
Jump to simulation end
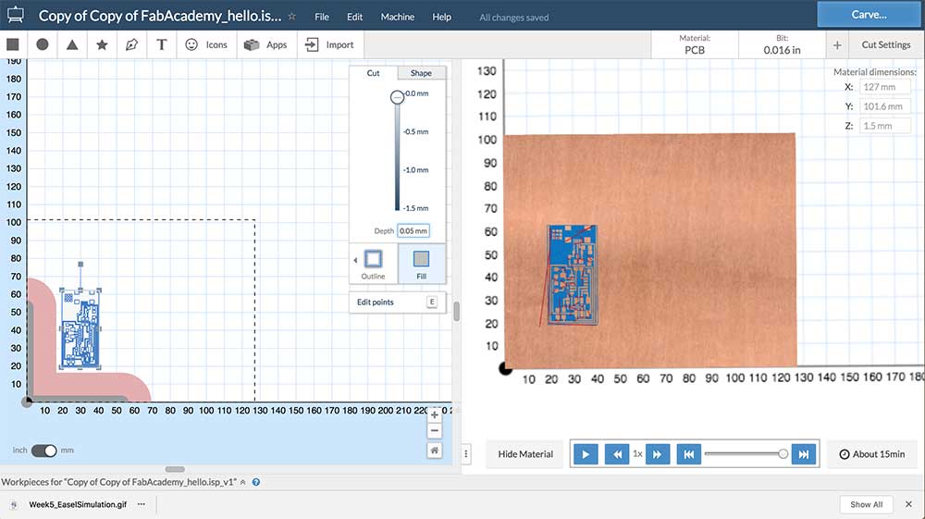804,454
